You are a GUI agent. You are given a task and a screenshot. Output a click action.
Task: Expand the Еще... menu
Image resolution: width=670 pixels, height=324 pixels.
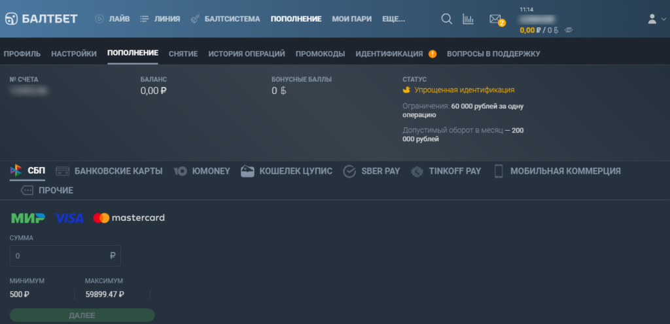pyautogui.click(x=393, y=19)
